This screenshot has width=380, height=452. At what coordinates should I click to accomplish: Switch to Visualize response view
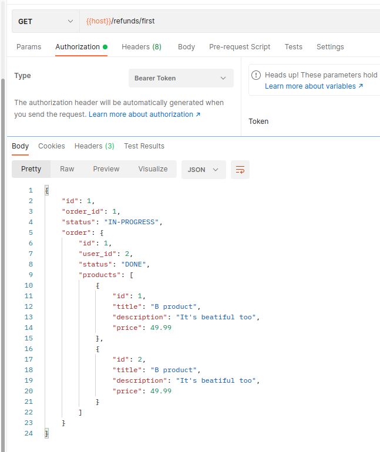pyautogui.click(x=153, y=169)
